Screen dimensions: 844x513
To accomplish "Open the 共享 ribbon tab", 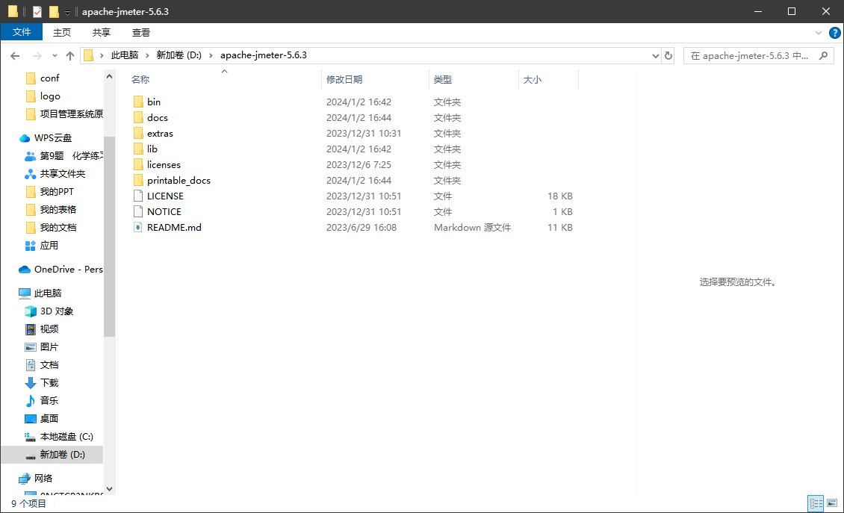I will click(x=101, y=32).
